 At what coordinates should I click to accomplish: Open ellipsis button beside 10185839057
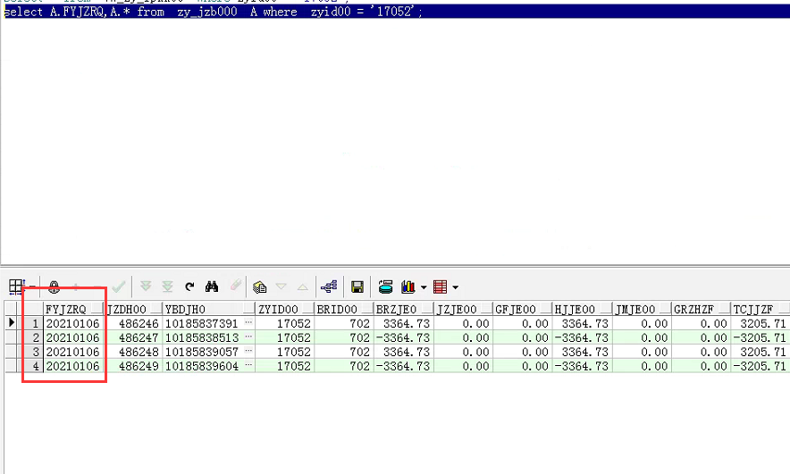(248, 351)
